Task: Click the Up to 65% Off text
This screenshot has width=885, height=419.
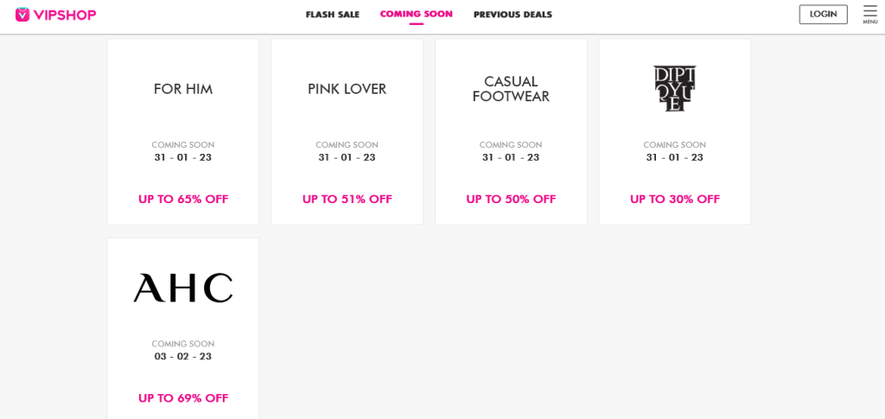Action: (183, 199)
